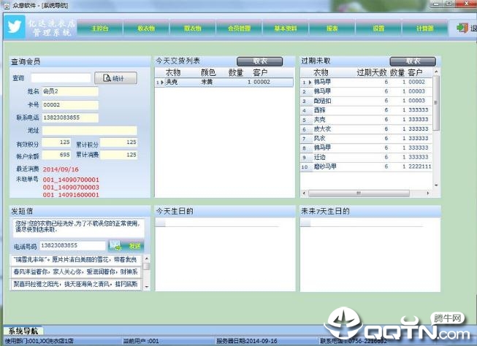Viewport: 477px width, 346px height.
Task: Select pending order 001_14090700001
Action: click(71, 180)
